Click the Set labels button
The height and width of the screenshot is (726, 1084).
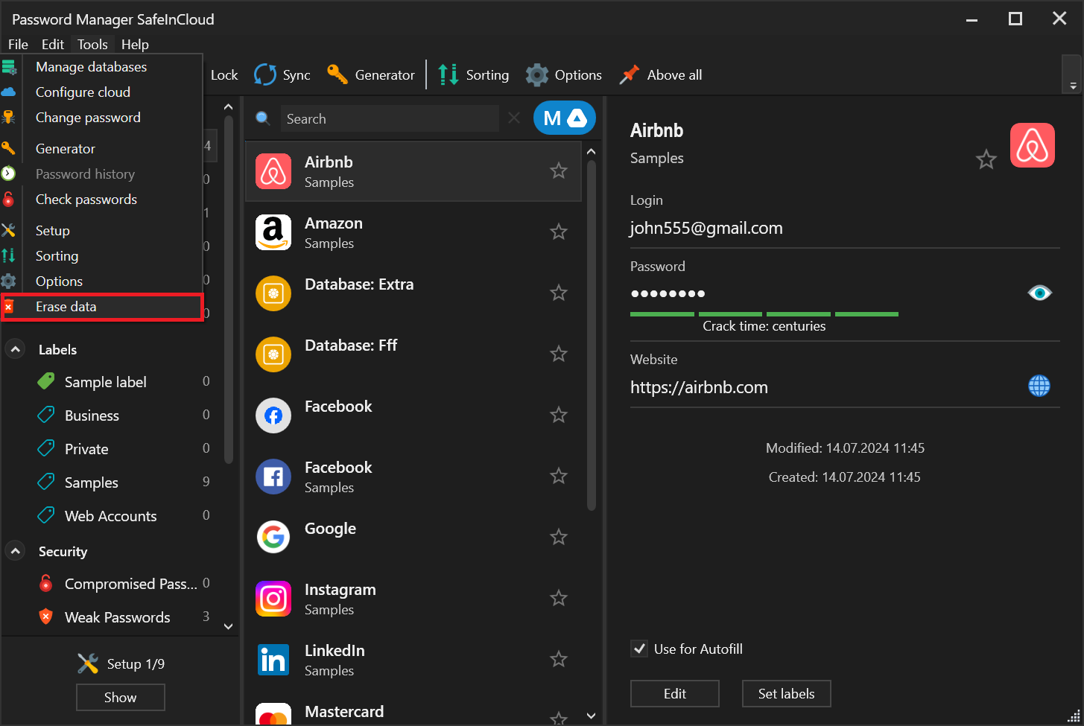(786, 693)
